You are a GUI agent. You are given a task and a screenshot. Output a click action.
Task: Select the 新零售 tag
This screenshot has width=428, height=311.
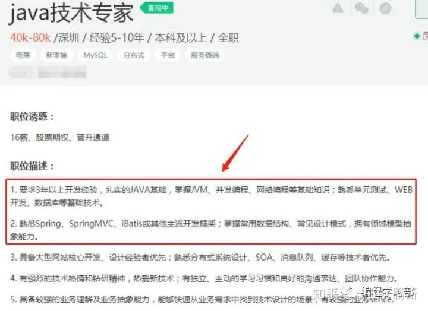point(56,55)
